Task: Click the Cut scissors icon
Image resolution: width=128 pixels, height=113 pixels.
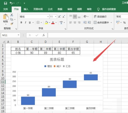Action: pos(12,15)
